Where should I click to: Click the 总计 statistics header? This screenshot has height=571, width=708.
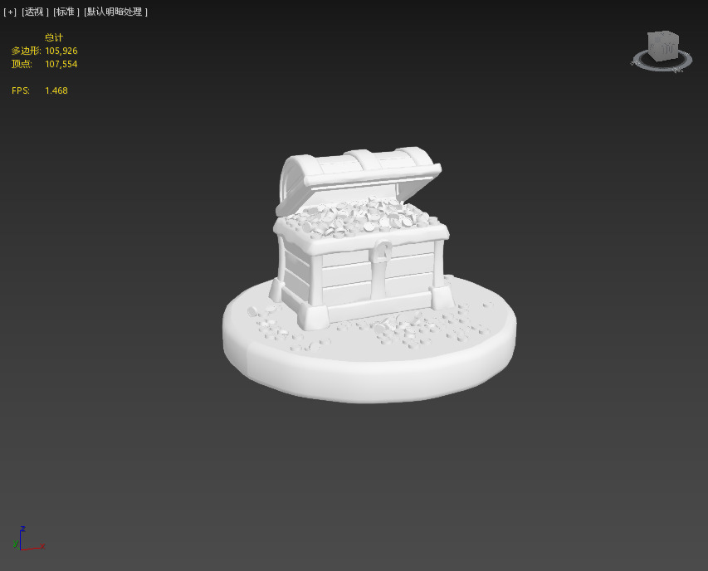(x=54, y=37)
